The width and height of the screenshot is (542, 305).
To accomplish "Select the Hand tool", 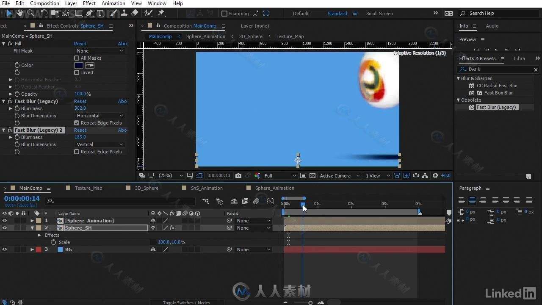I will click(x=19, y=13).
